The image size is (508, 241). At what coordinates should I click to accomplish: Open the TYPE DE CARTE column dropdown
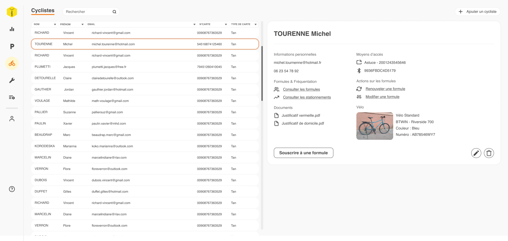pyautogui.click(x=256, y=24)
